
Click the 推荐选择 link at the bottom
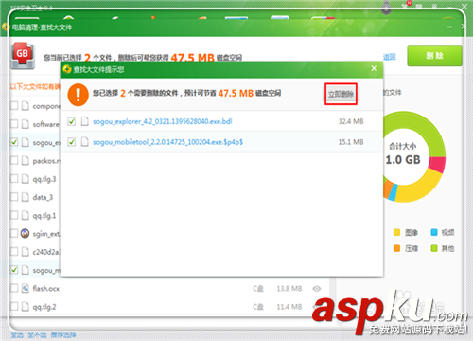(x=63, y=335)
